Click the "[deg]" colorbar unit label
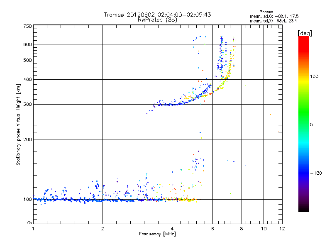This screenshot has height=249, width=332. (x=305, y=33)
